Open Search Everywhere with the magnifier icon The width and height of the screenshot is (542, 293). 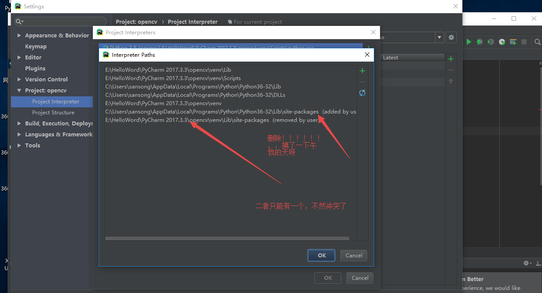coord(538,42)
